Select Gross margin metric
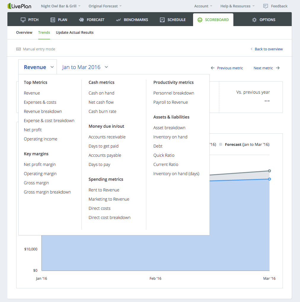 (x=36, y=183)
